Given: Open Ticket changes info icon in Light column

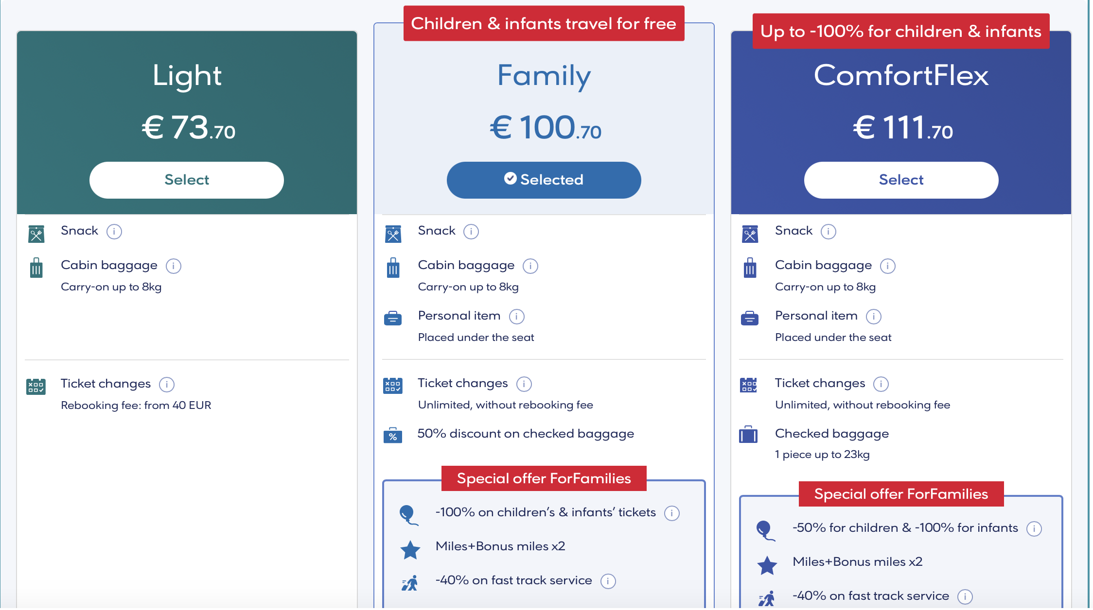Looking at the screenshot, I should (x=167, y=385).
